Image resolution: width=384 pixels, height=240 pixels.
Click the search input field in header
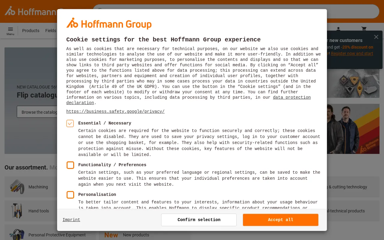236,11
